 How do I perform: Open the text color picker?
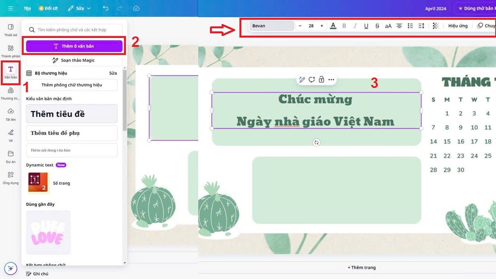tap(333, 26)
